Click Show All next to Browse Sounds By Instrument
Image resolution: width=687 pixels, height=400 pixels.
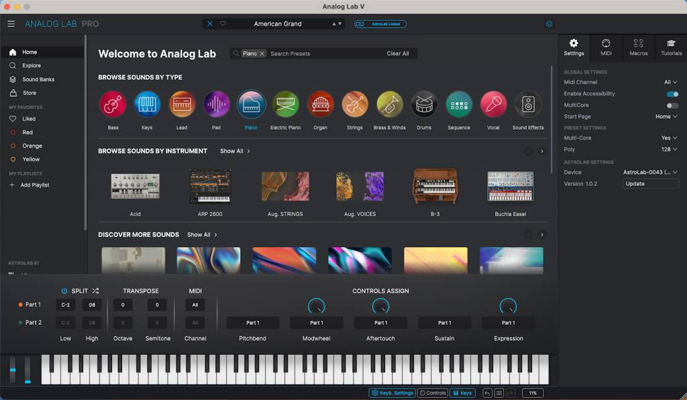(234, 151)
